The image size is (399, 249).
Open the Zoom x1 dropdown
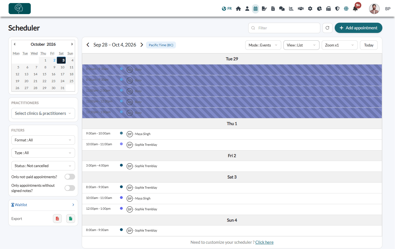340,45
